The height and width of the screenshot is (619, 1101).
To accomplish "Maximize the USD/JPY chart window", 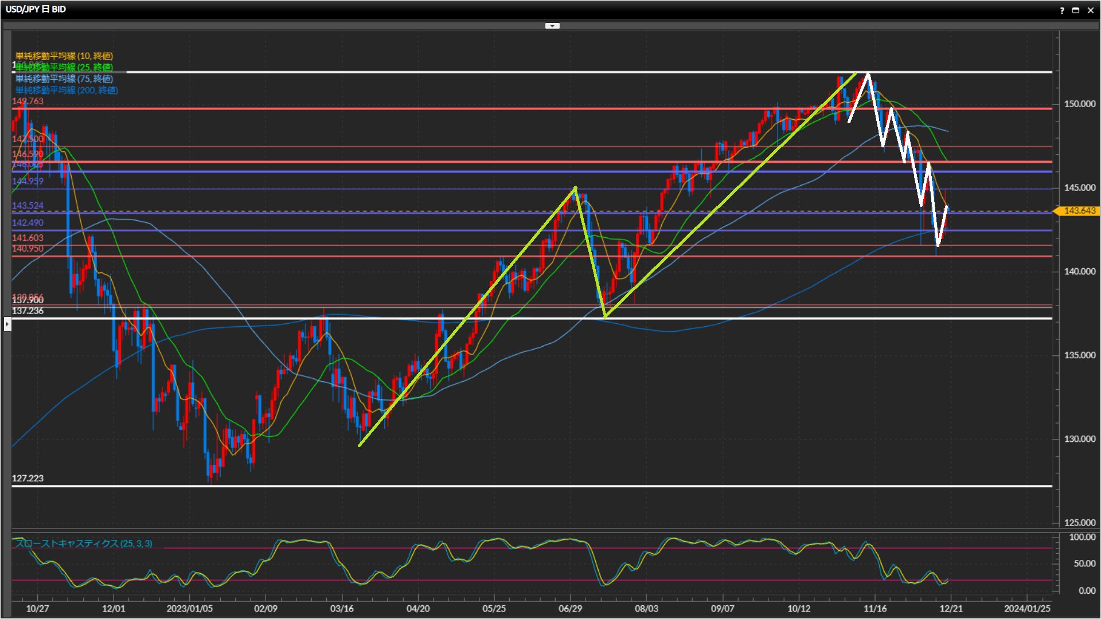I will tap(1076, 10).
